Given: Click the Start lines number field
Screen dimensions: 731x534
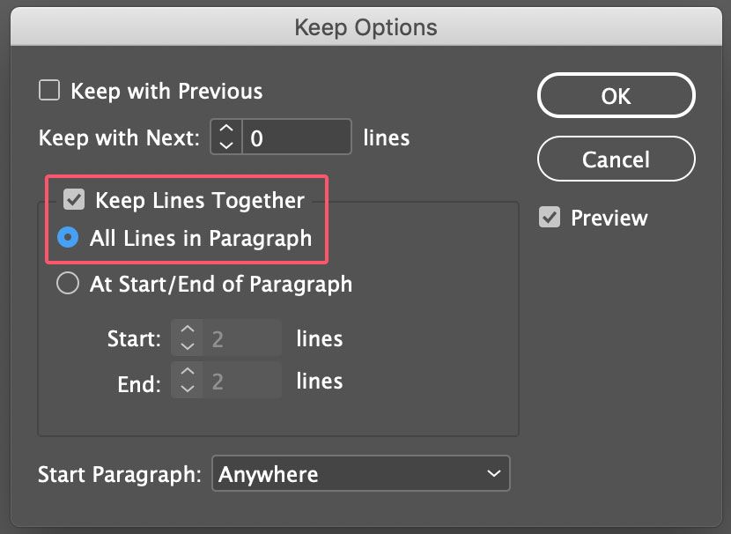Looking at the screenshot, I should click(242, 338).
